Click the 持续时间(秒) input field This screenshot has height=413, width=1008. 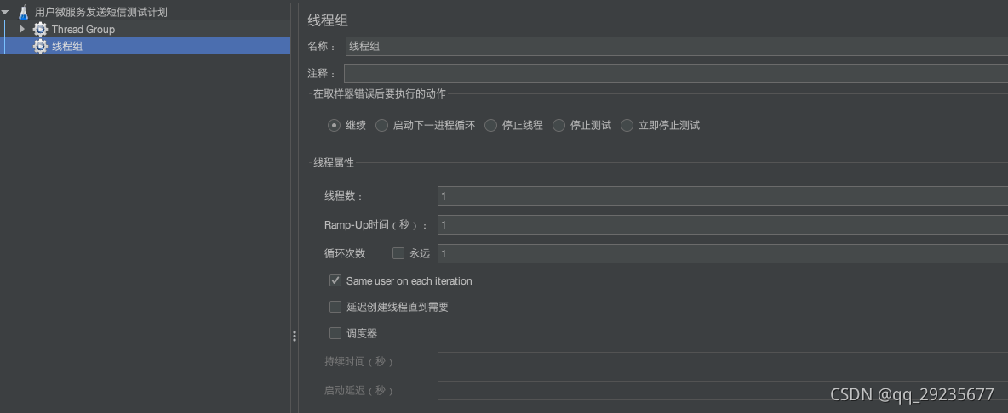pyautogui.click(x=723, y=362)
